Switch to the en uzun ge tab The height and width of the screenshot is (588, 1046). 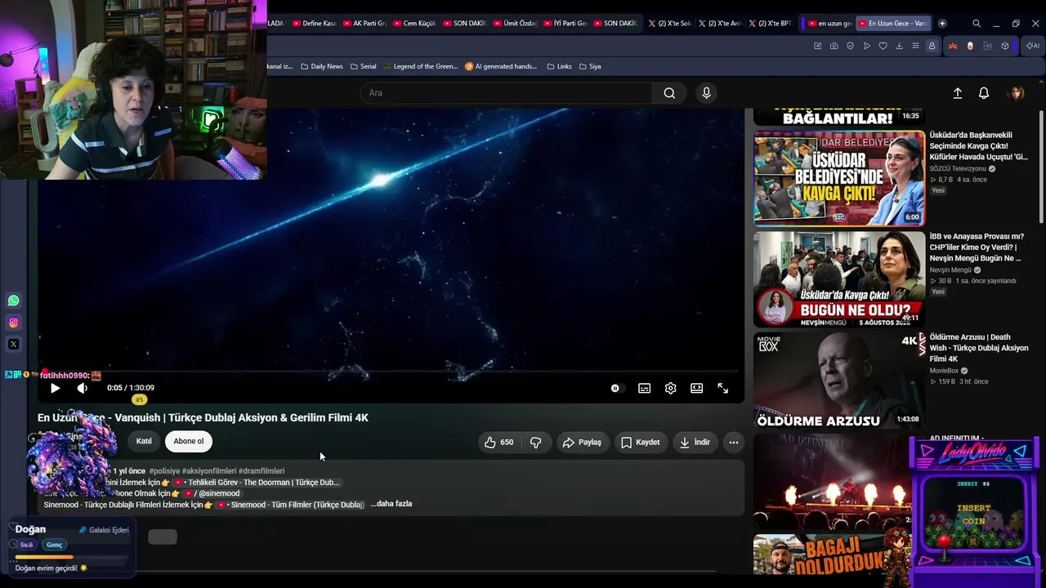[829, 24]
